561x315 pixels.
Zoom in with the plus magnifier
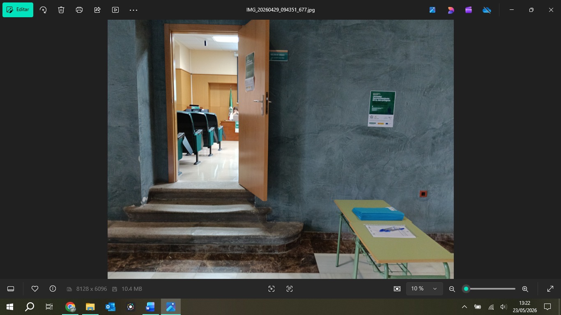525,289
